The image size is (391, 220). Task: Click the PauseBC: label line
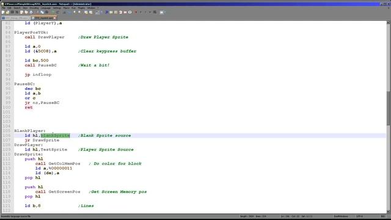pyautogui.click(x=24, y=84)
